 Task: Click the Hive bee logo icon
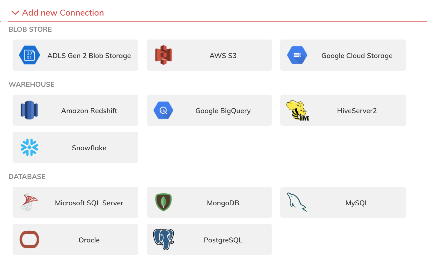(x=298, y=110)
